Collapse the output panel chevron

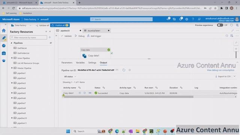click(x=237, y=63)
